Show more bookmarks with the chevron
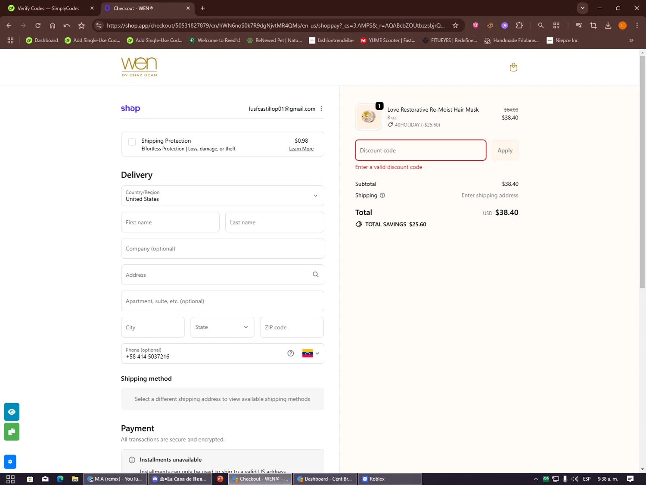The width and height of the screenshot is (646, 485). [x=631, y=41]
